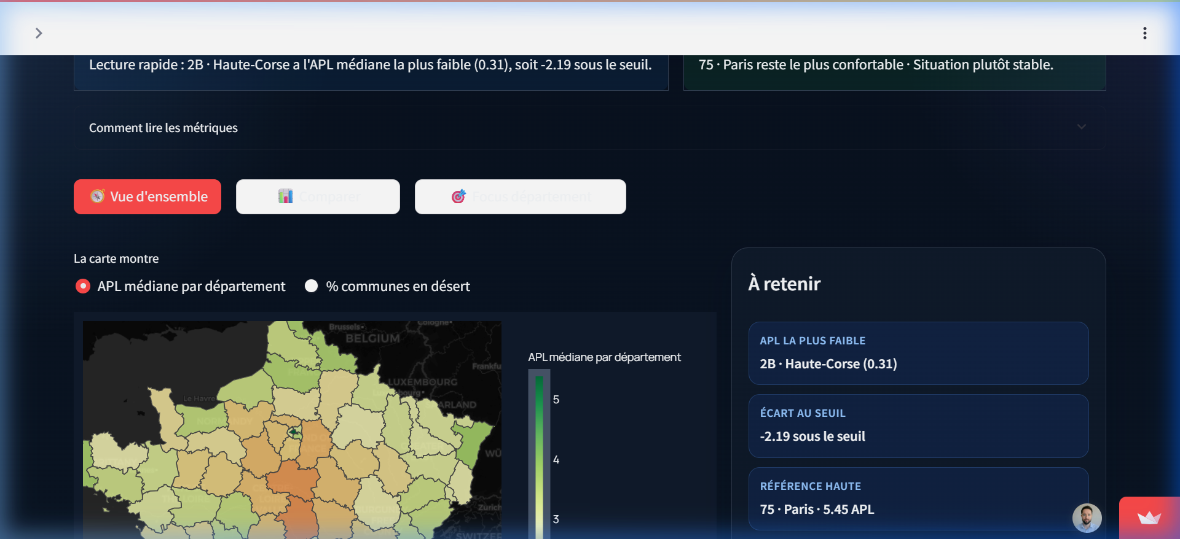The image size is (1180, 539).
Task: Toggle the expander chevron for métriques
Action: [x=1081, y=127]
